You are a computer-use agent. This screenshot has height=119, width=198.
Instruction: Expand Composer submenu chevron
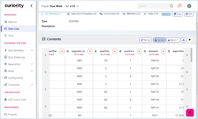[x=32, y=85]
